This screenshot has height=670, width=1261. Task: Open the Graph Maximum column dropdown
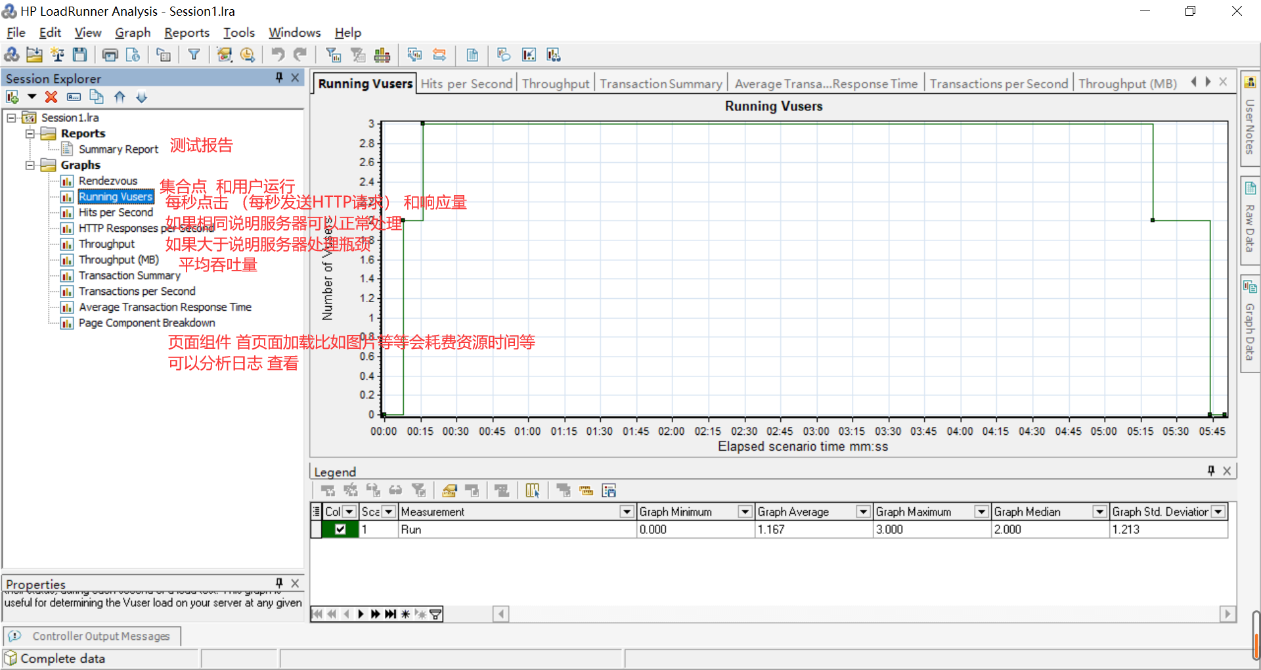click(x=982, y=512)
